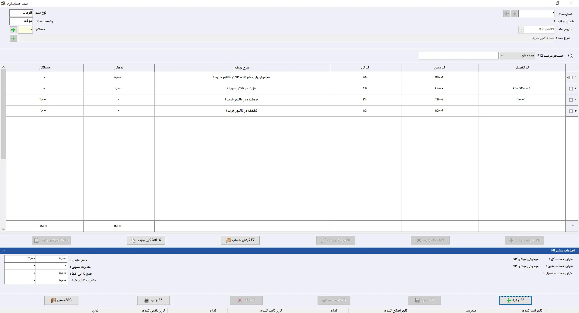Click the document search text field
This screenshot has height=313, width=579.
pos(459,55)
